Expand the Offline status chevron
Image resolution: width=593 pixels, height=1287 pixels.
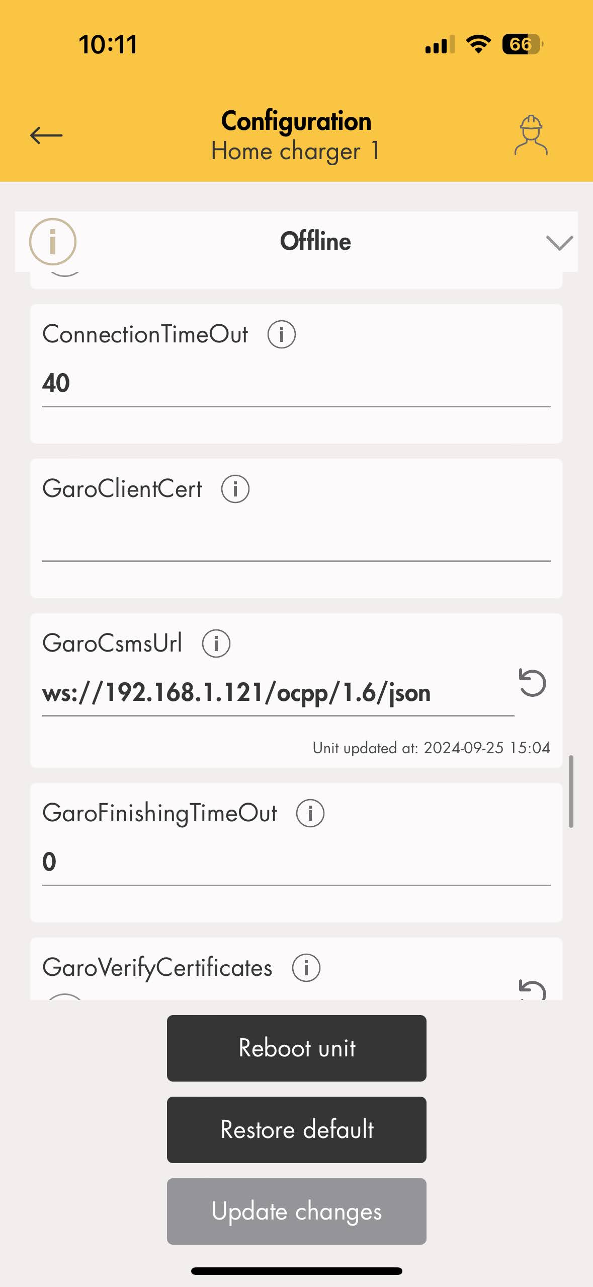click(x=559, y=243)
